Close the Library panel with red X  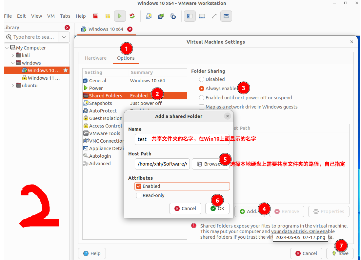(x=67, y=28)
